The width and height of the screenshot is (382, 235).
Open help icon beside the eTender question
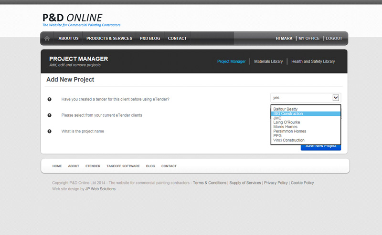(50, 99)
